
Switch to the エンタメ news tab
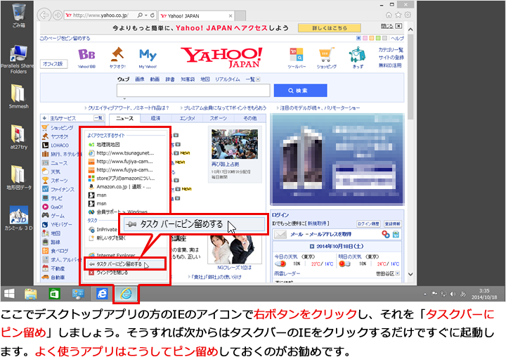187,119
